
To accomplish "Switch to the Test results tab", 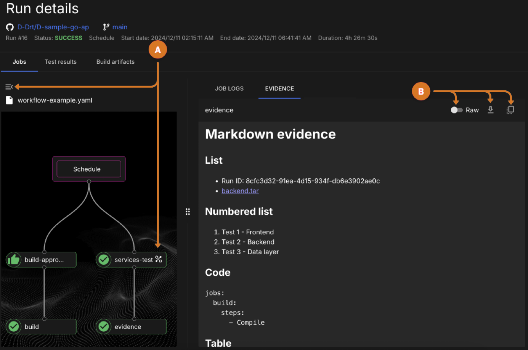I will (x=61, y=62).
